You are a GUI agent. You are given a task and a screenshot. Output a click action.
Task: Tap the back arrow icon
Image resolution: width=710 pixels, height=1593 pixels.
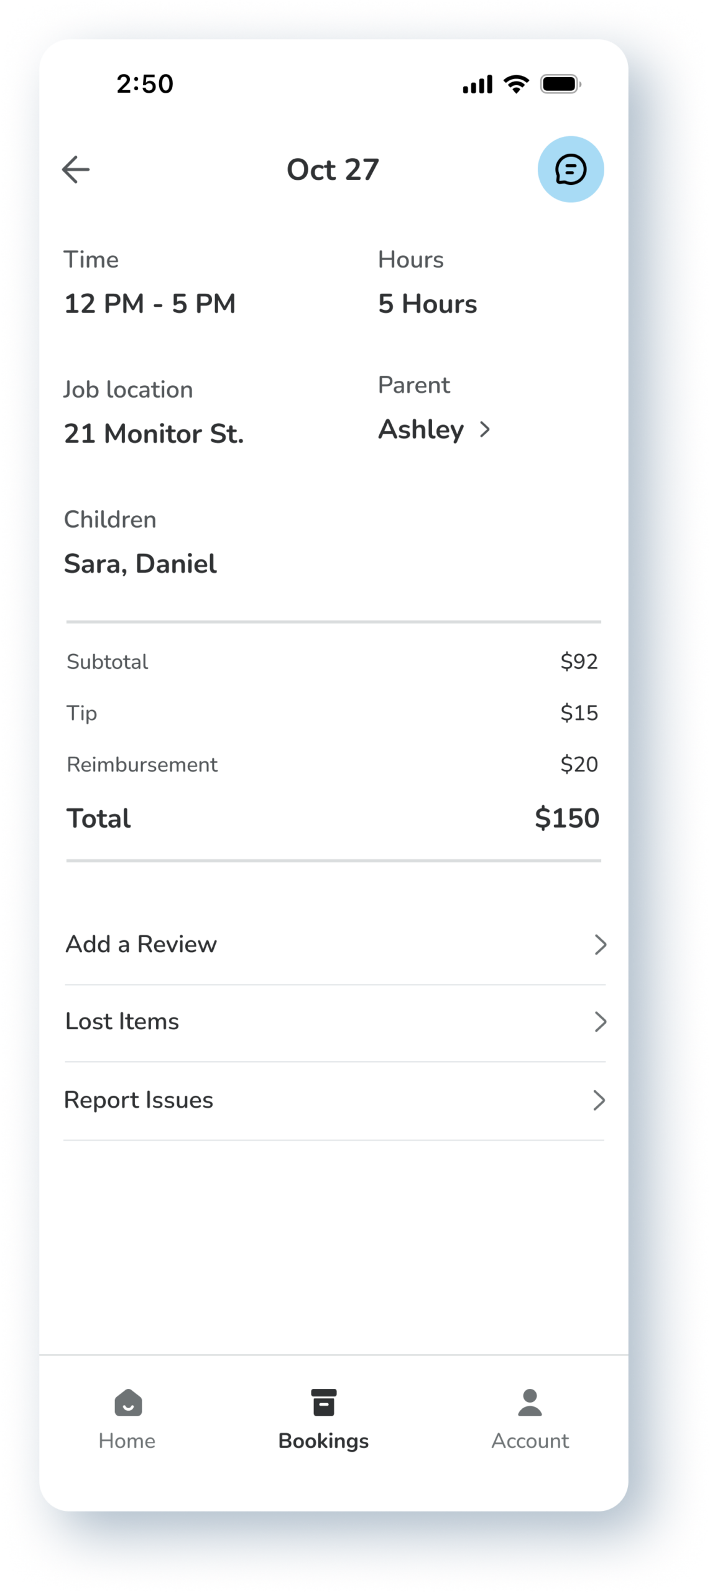coord(76,169)
